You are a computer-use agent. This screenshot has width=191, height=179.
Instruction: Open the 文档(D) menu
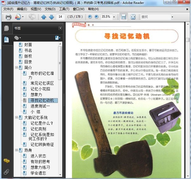[x=50, y=9]
